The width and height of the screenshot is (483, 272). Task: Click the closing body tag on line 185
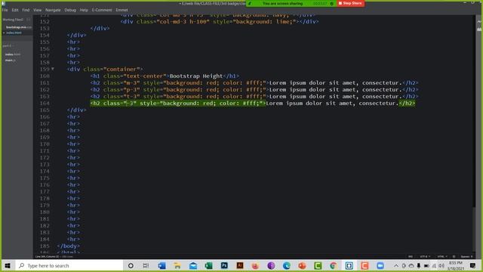pos(69,246)
